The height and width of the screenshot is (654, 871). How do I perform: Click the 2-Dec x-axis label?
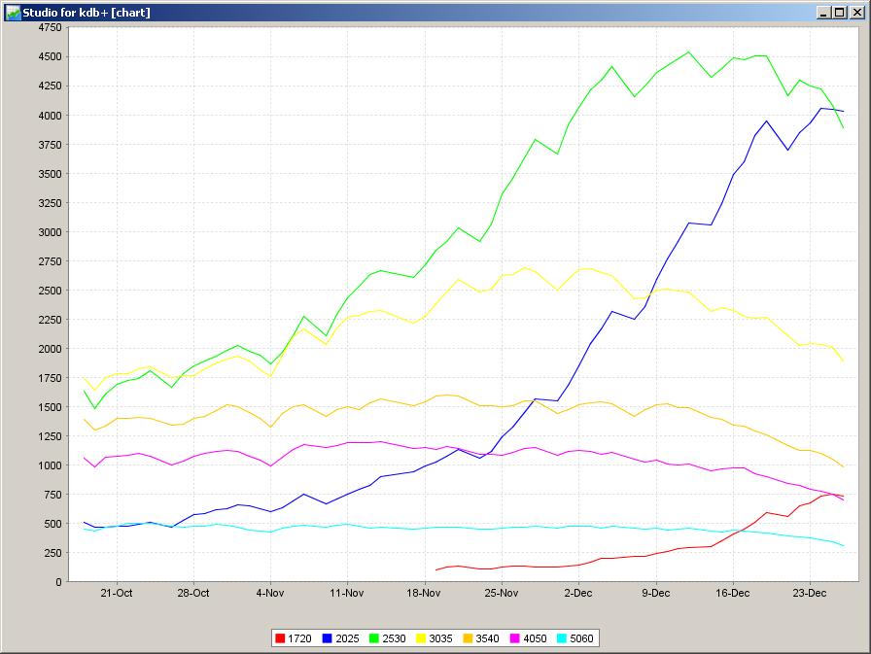tap(578, 593)
